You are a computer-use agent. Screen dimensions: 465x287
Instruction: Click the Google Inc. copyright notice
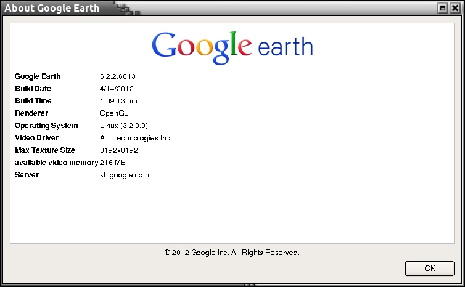point(232,253)
